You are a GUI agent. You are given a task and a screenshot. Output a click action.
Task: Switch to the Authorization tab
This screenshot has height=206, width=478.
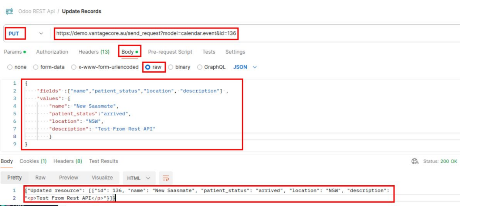(x=52, y=52)
